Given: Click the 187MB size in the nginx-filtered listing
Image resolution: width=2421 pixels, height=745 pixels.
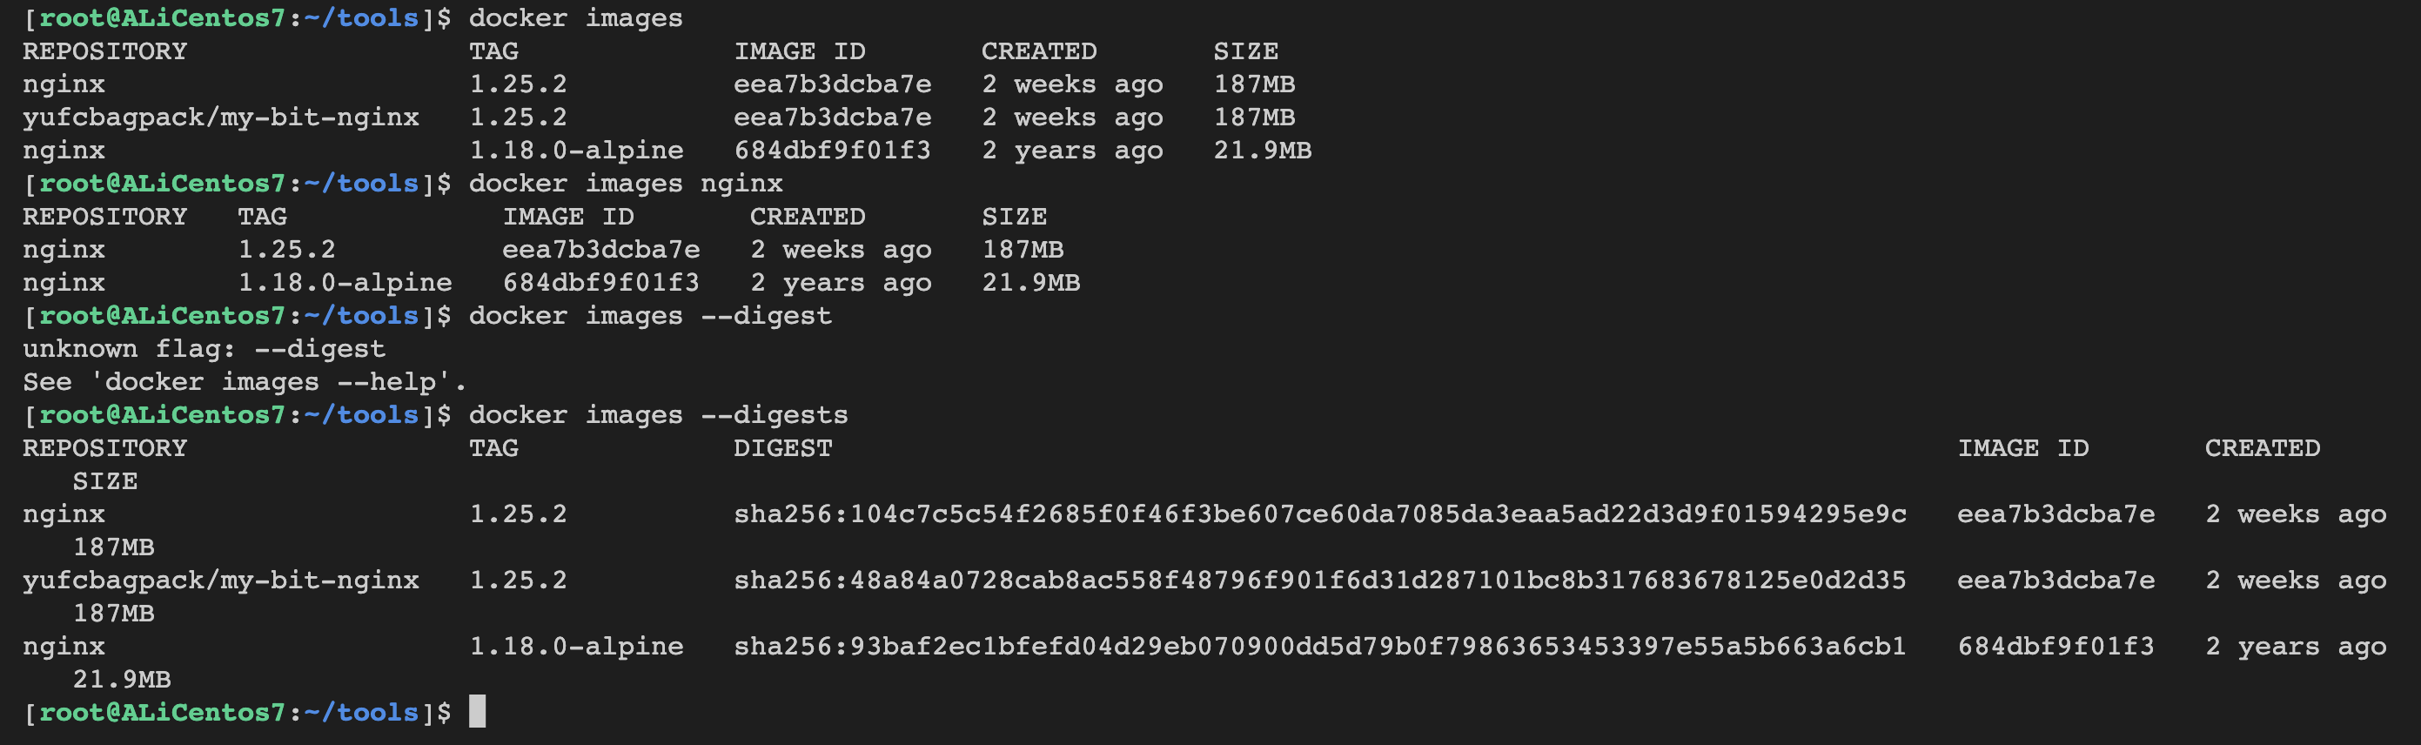Looking at the screenshot, I should click(1023, 250).
